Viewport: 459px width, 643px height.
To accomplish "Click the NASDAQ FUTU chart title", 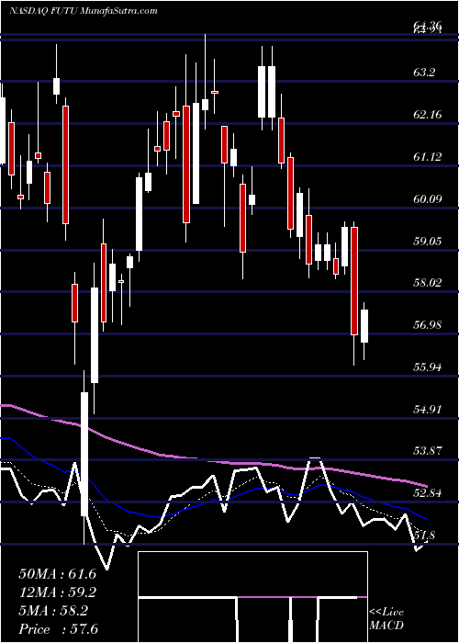I will point(84,11).
